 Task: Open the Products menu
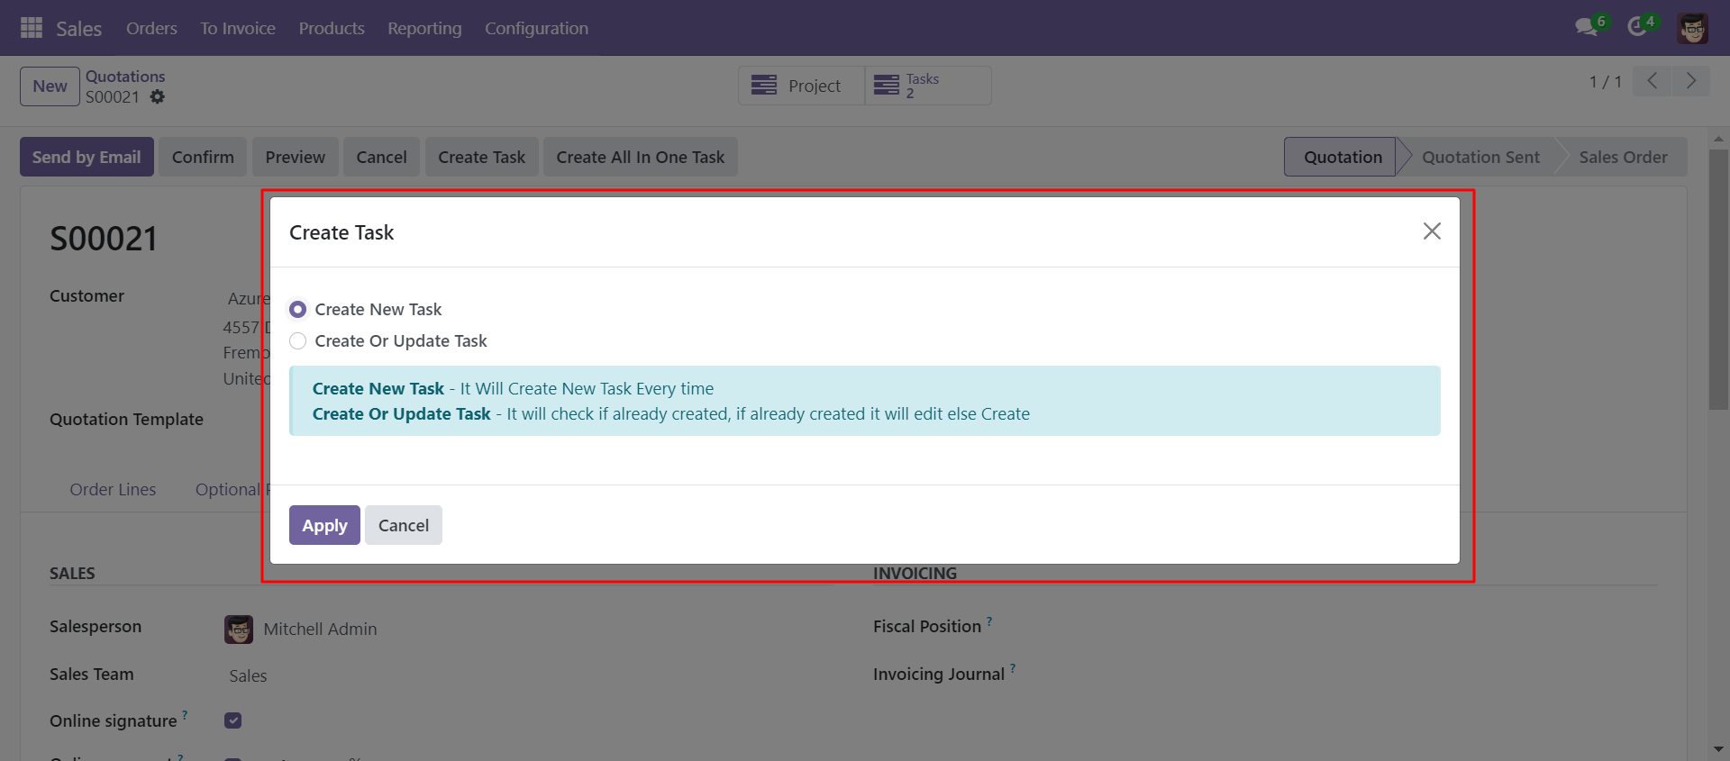click(332, 28)
